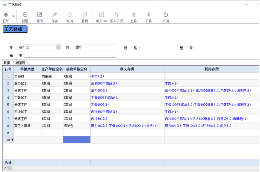The image size is (260, 172).
Task: Select row number 10 indicator
Action: [x=8, y=140]
